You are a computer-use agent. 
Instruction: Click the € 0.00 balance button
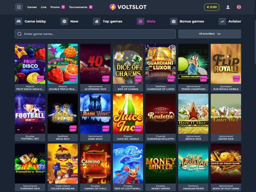pyautogui.click(x=212, y=7)
